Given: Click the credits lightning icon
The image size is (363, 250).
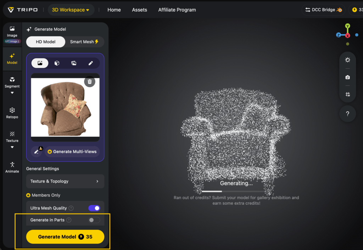Looking at the screenshot, I should [354, 10].
